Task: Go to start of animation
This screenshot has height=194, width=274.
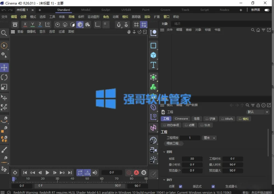Action: tap(25, 173)
